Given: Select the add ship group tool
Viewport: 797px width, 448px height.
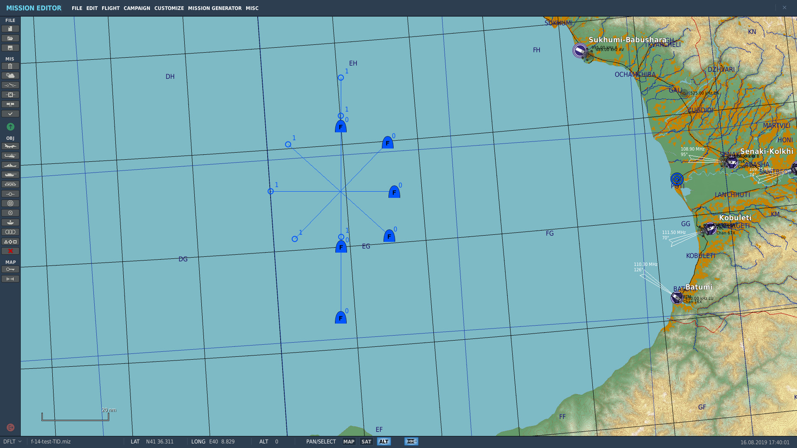Looking at the screenshot, I should tap(10, 165).
